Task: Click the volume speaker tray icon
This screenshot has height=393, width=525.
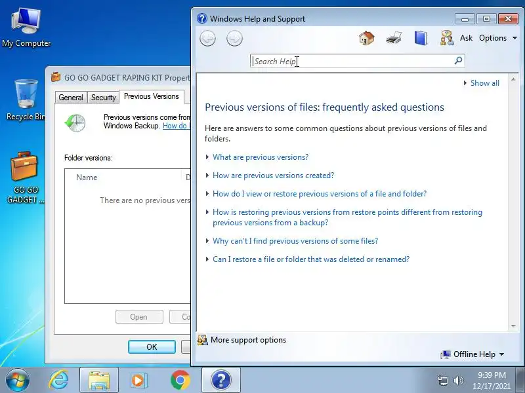Action: [458, 381]
